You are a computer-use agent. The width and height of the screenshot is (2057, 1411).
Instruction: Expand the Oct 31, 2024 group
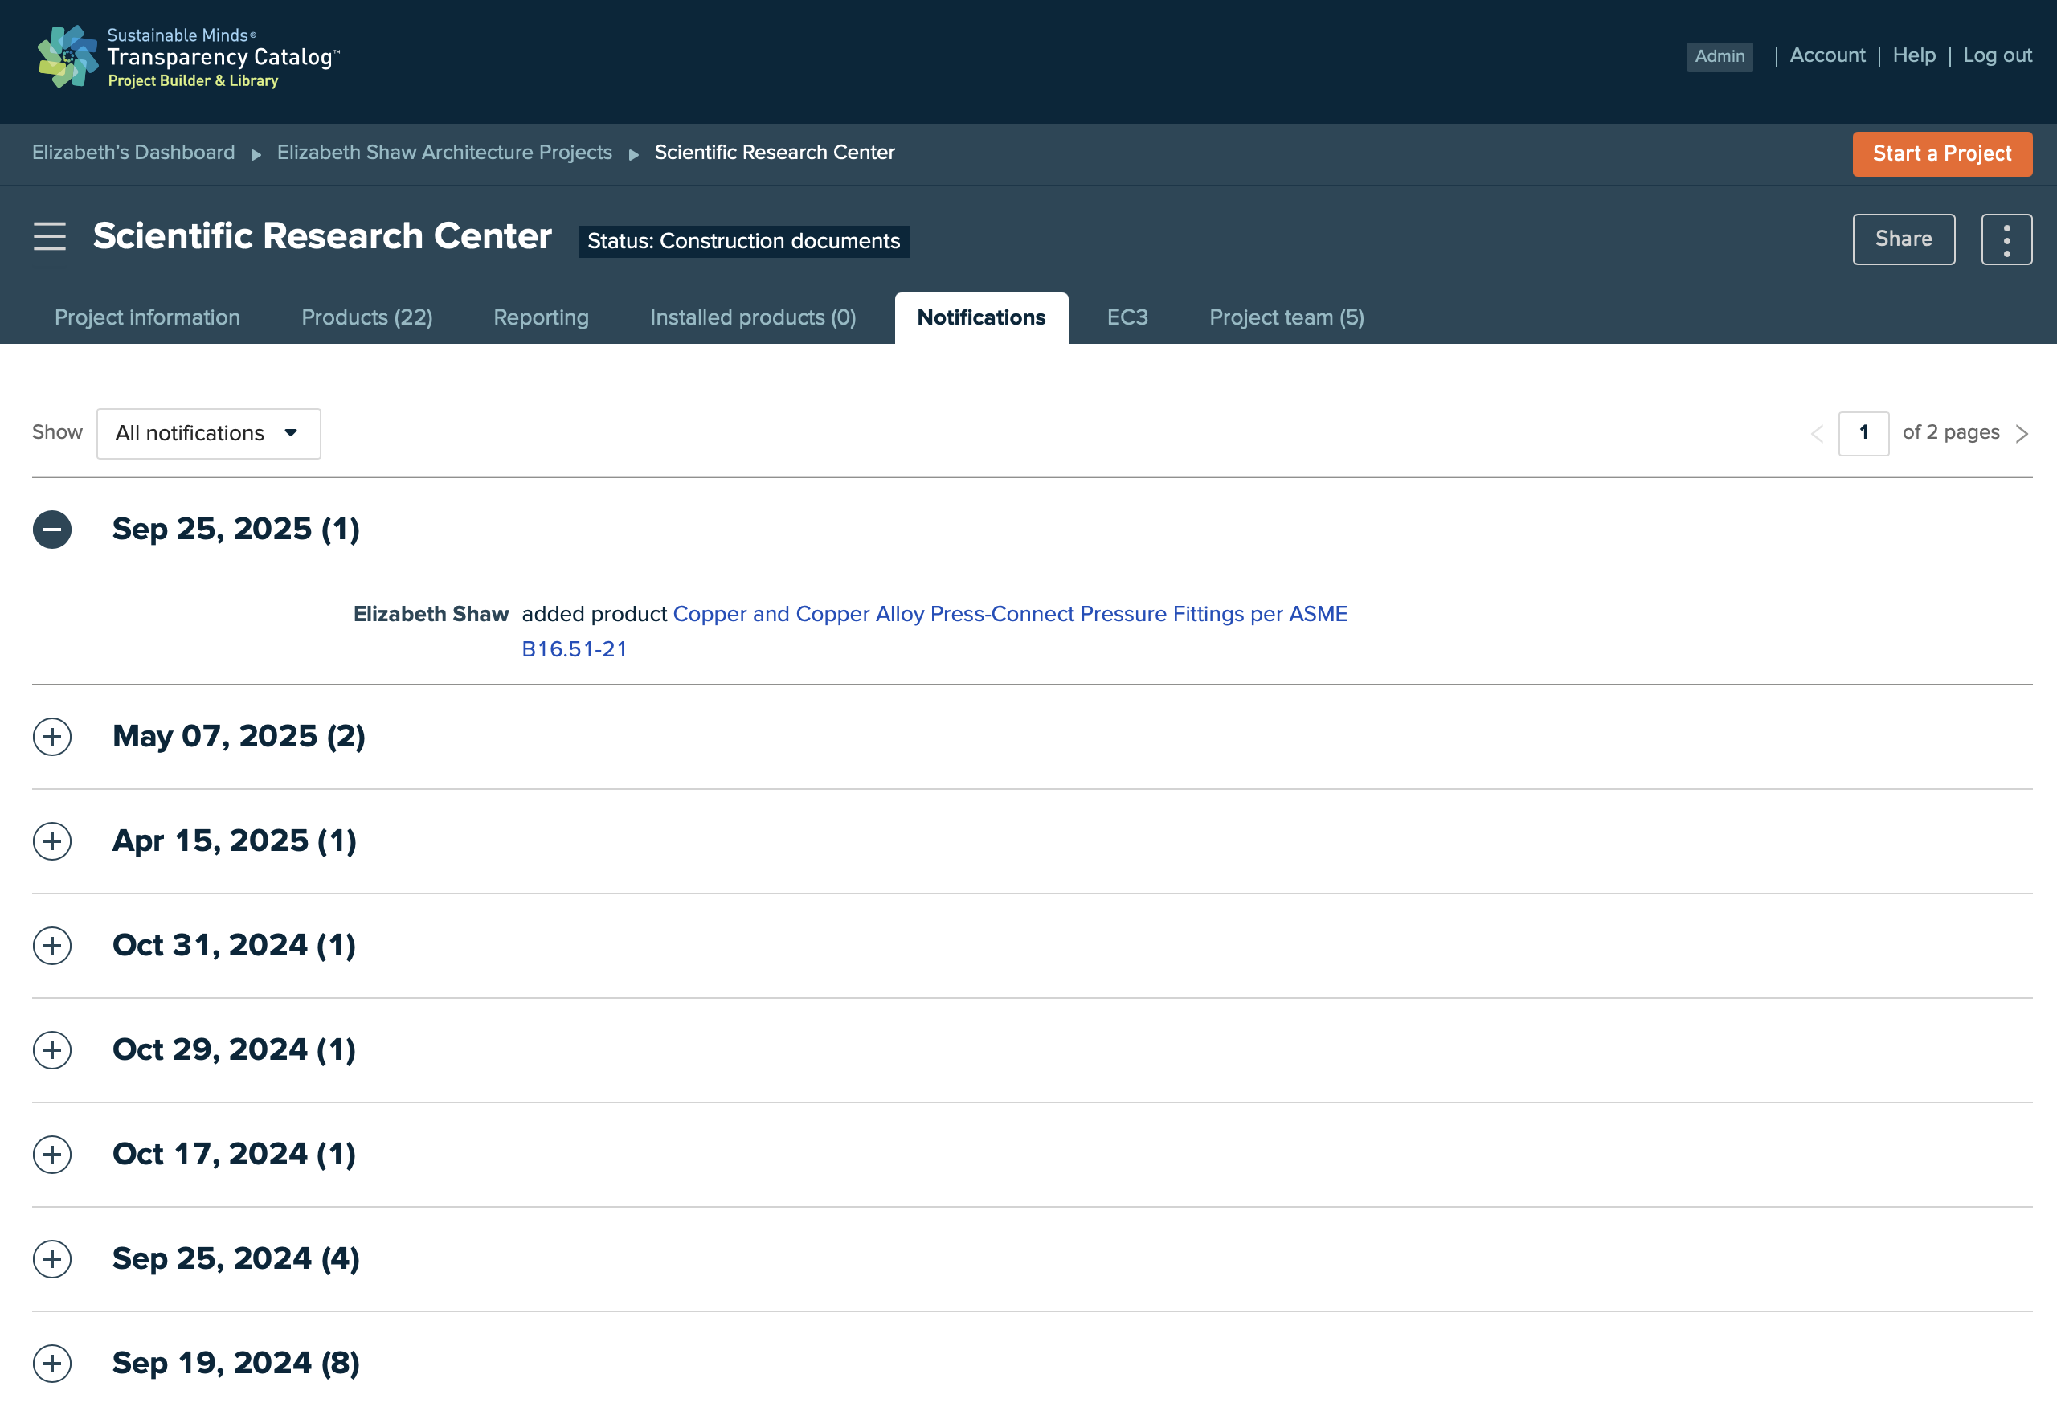pyautogui.click(x=52, y=946)
